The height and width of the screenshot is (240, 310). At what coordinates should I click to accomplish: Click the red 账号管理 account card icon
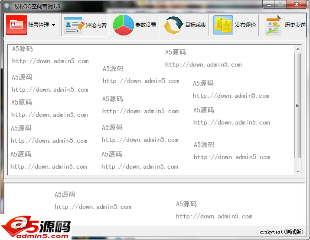coord(16,25)
